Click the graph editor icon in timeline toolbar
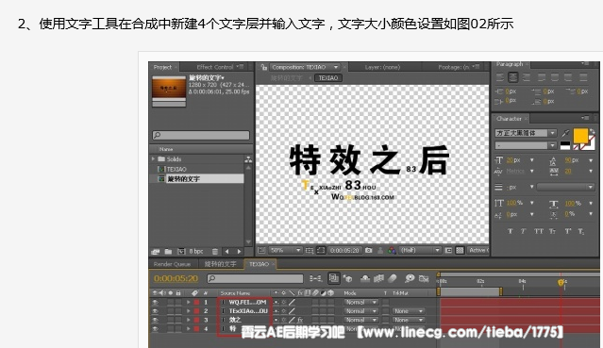This screenshot has width=603, height=348. click(424, 278)
